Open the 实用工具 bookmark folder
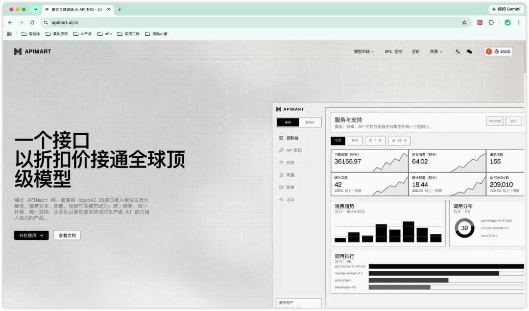The width and height of the screenshot is (529, 311). 128,34
